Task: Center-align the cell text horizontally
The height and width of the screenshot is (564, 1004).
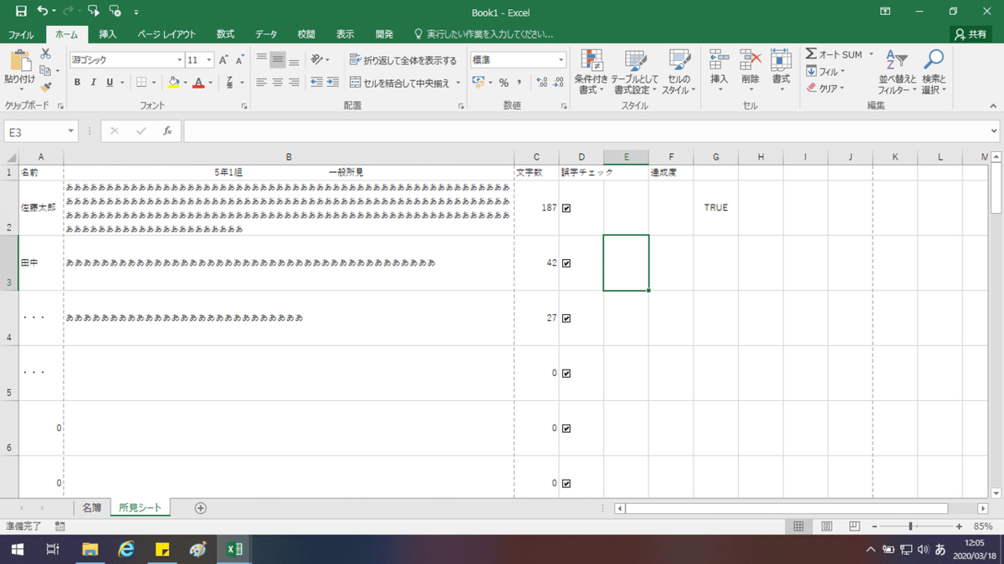Action: coord(277,83)
